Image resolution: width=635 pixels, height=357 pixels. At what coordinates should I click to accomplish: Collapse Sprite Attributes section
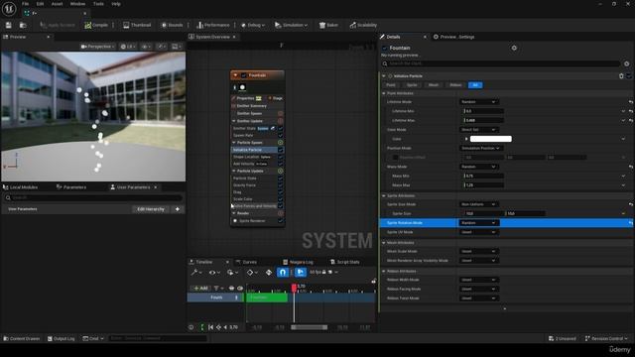pyautogui.click(x=384, y=196)
